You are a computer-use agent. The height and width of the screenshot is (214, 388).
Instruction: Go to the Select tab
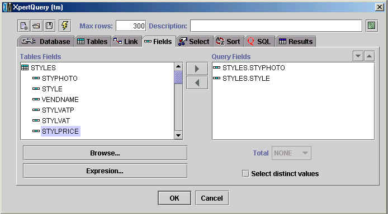point(194,41)
